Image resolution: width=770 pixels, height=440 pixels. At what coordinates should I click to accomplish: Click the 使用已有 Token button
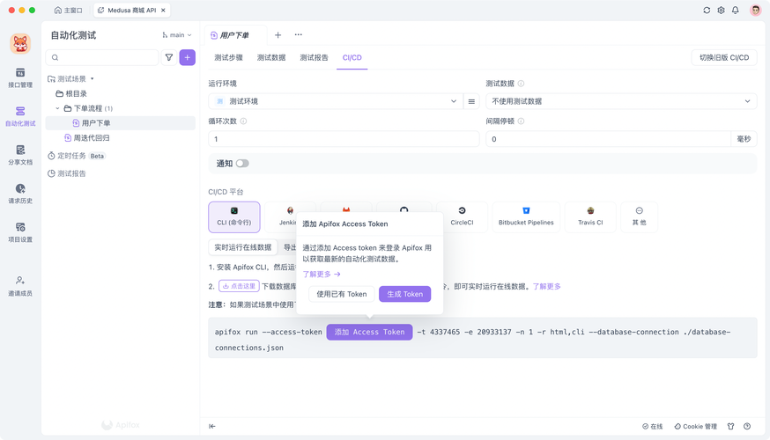click(x=341, y=294)
